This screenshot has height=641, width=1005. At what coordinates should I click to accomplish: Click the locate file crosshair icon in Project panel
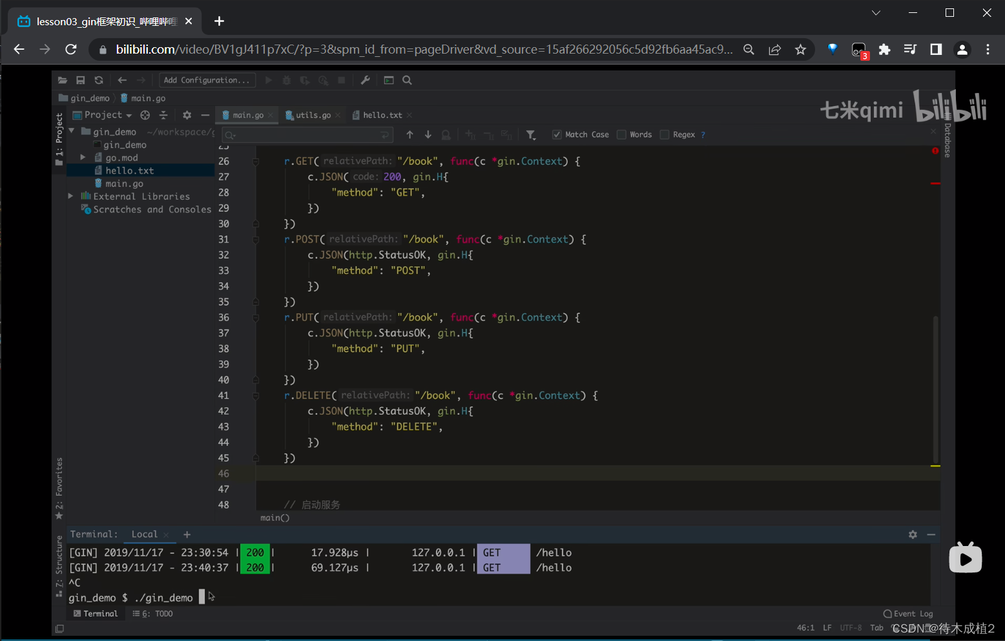click(x=145, y=115)
